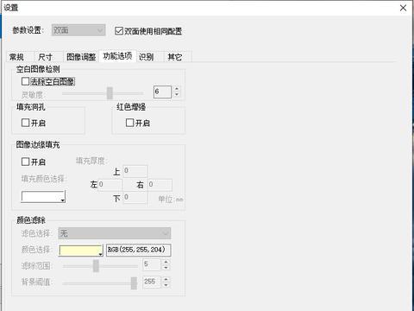The width and height of the screenshot is (414, 311).
Task: Decrease blank image sensitivity spinner down arrow
Action: [177, 95]
